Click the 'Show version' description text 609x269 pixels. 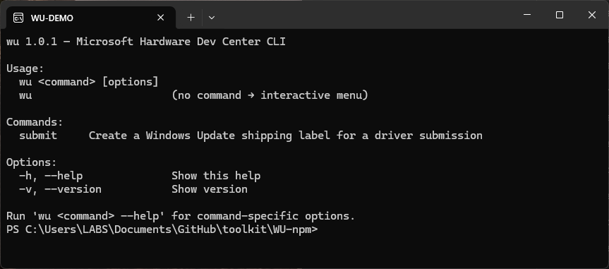pyautogui.click(x=210, y=189)
